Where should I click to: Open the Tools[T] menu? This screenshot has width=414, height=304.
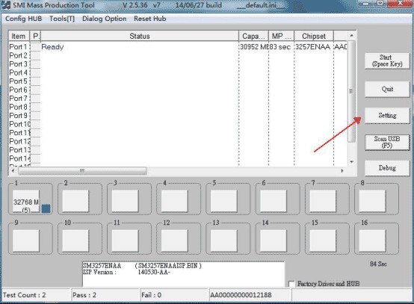[x=62, y=19]
